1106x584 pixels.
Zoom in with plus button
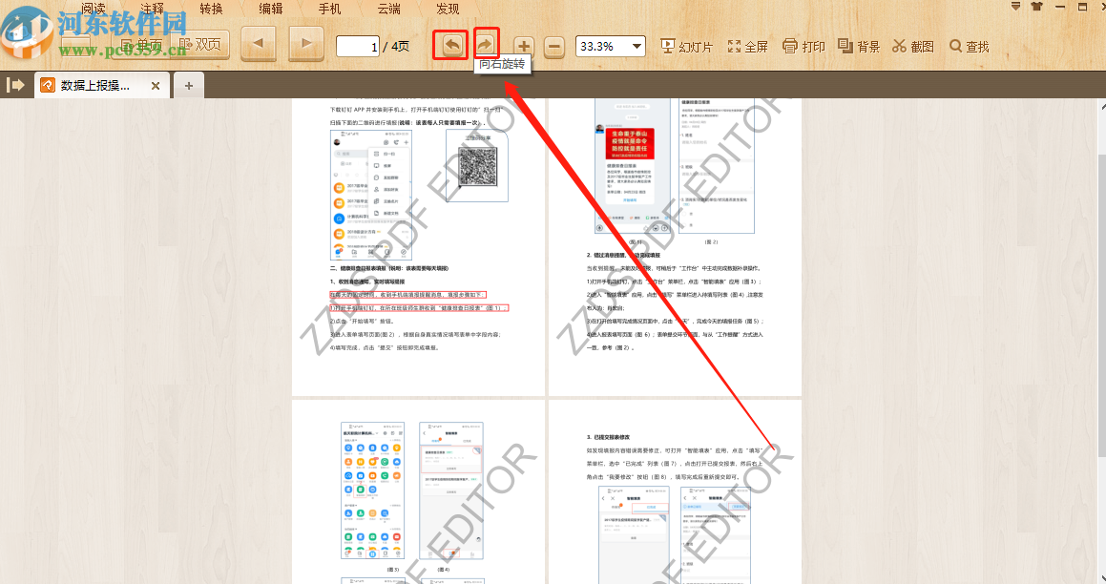523,48
